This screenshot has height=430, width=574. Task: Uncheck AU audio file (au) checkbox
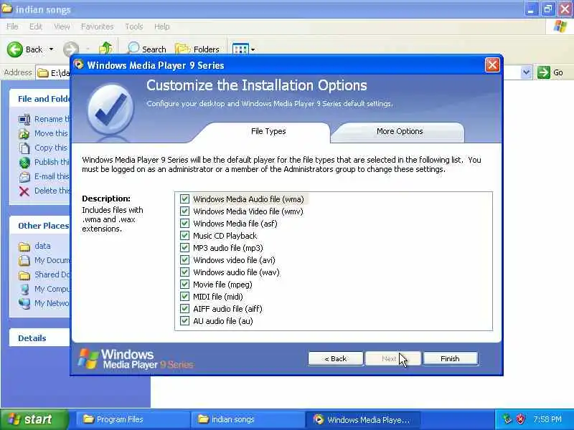184,321
